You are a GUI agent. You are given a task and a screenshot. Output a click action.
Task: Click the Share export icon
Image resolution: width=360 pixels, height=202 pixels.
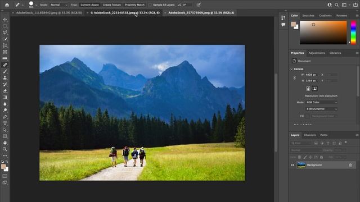pyautogui.click(x=355, y=5)
